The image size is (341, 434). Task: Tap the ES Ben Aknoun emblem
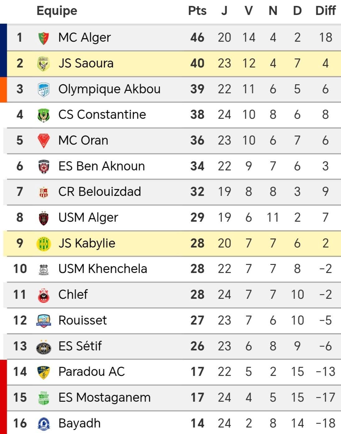coord(44,166)
